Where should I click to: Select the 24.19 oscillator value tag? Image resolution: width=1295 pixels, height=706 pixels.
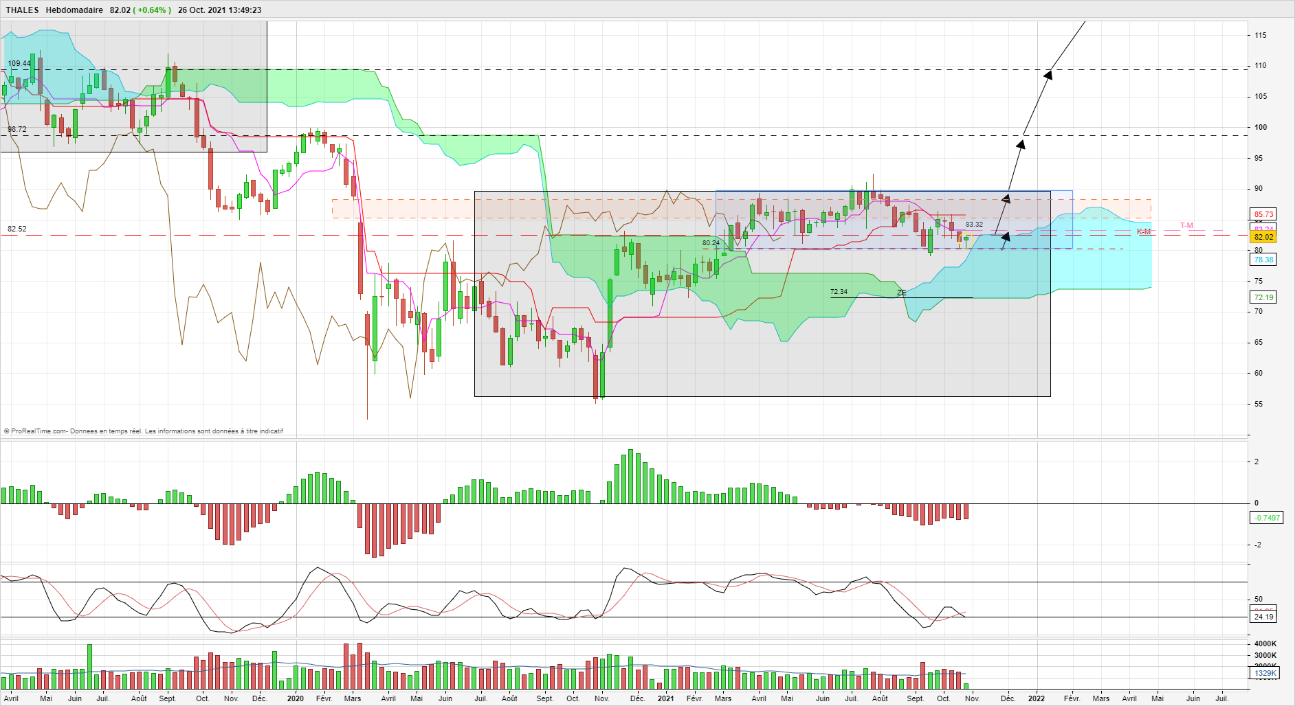click(1263, 617)
